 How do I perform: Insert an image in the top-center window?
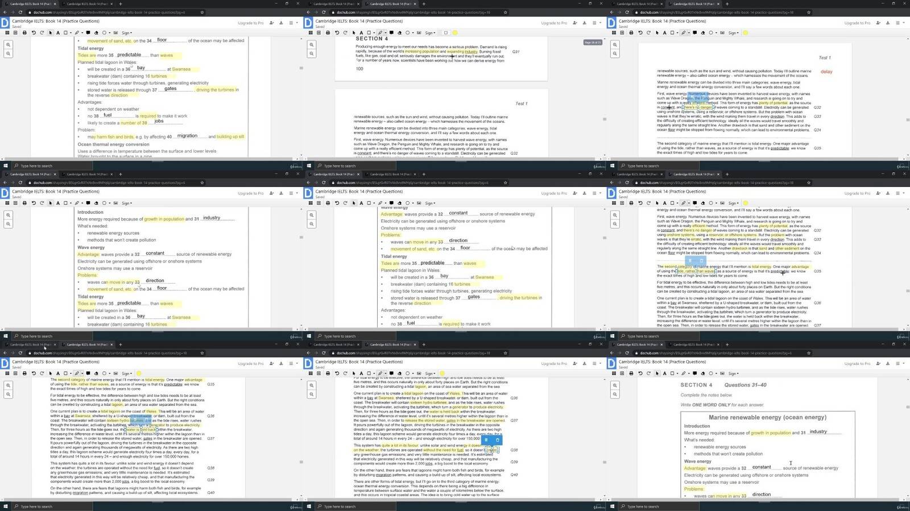point(419,32)
